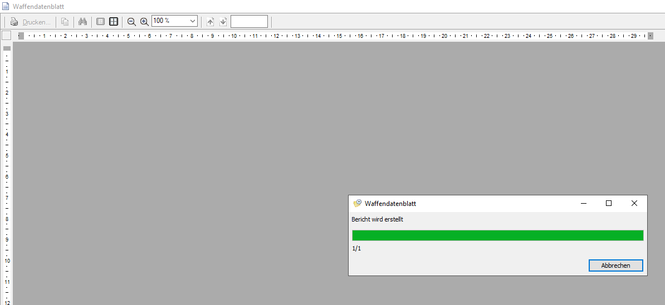Click the left margin marker on ruler
Viewport: 665px width, 305px height.
click(21, 36)
